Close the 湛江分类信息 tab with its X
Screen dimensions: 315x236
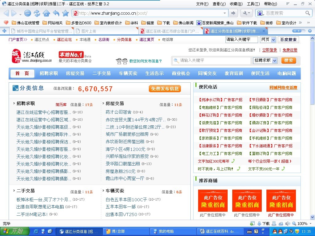tap(264, 31)
